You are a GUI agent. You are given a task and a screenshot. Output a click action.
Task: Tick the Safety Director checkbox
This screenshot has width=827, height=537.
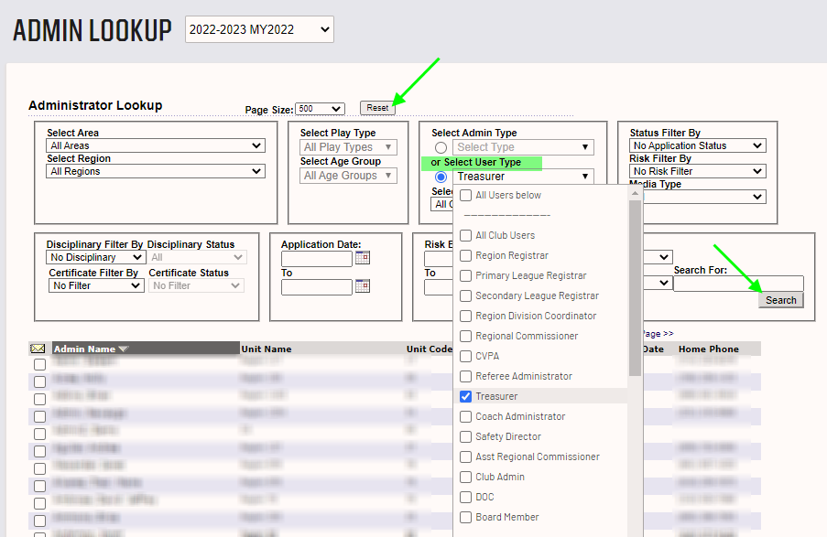pyautogui.click(x=466, y=436)
